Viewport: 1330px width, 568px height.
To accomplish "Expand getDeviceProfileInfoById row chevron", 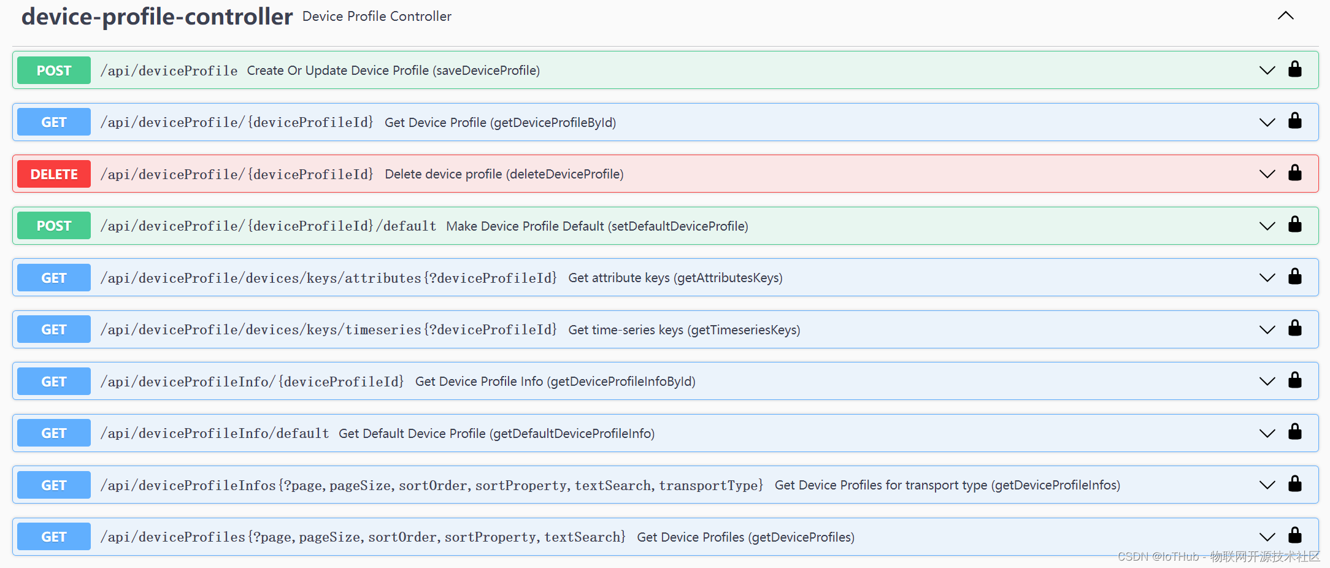I will click(x=1267, y=382).
